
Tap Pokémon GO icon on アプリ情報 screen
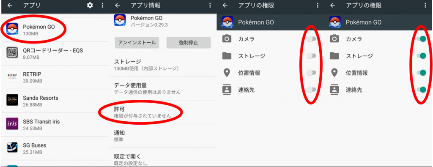[120, 20]
